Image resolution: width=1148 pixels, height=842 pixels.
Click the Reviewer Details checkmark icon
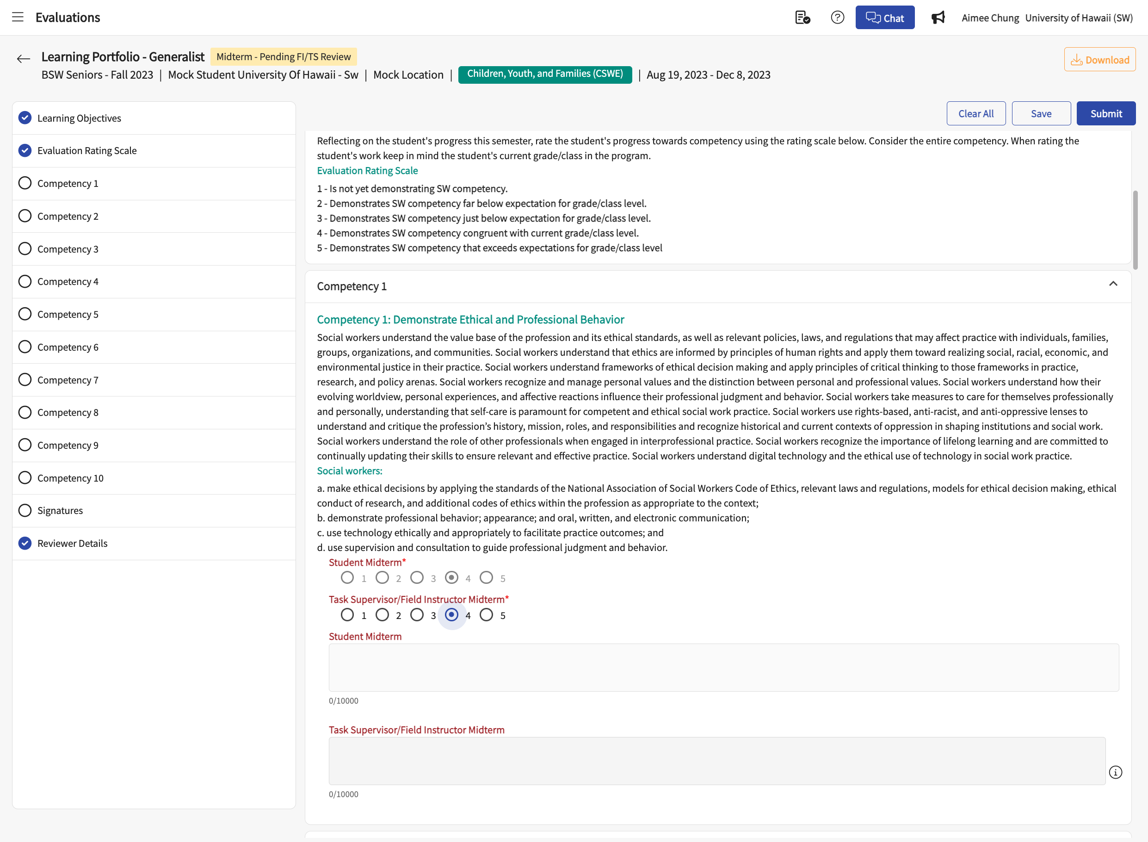[25, 543]
